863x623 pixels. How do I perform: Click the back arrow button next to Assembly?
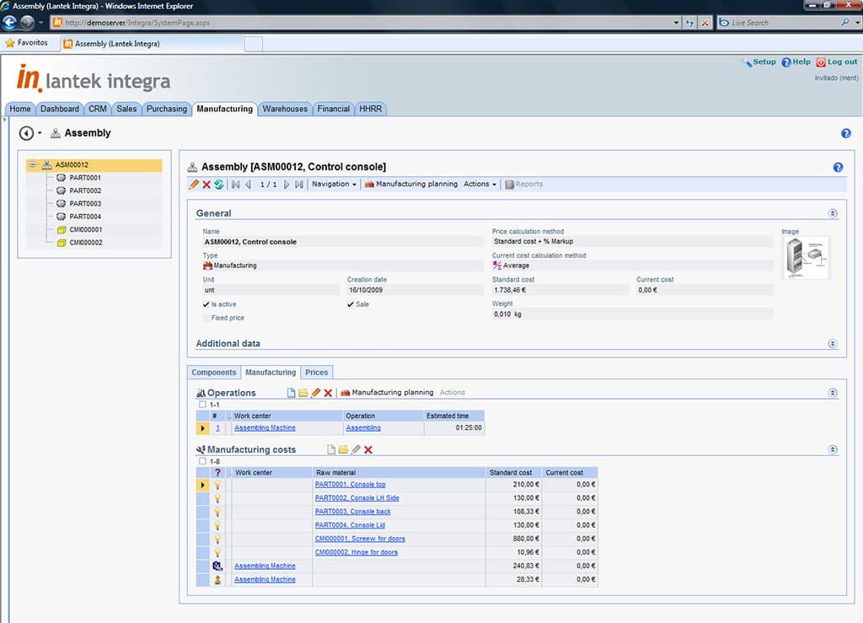click(x=26, y=133)
